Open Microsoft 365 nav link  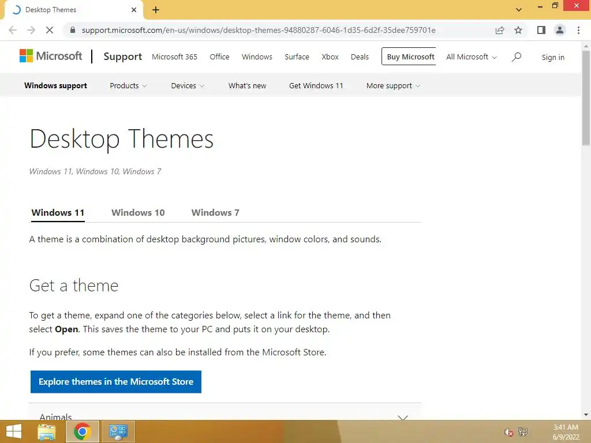click(x=174, y=57)
